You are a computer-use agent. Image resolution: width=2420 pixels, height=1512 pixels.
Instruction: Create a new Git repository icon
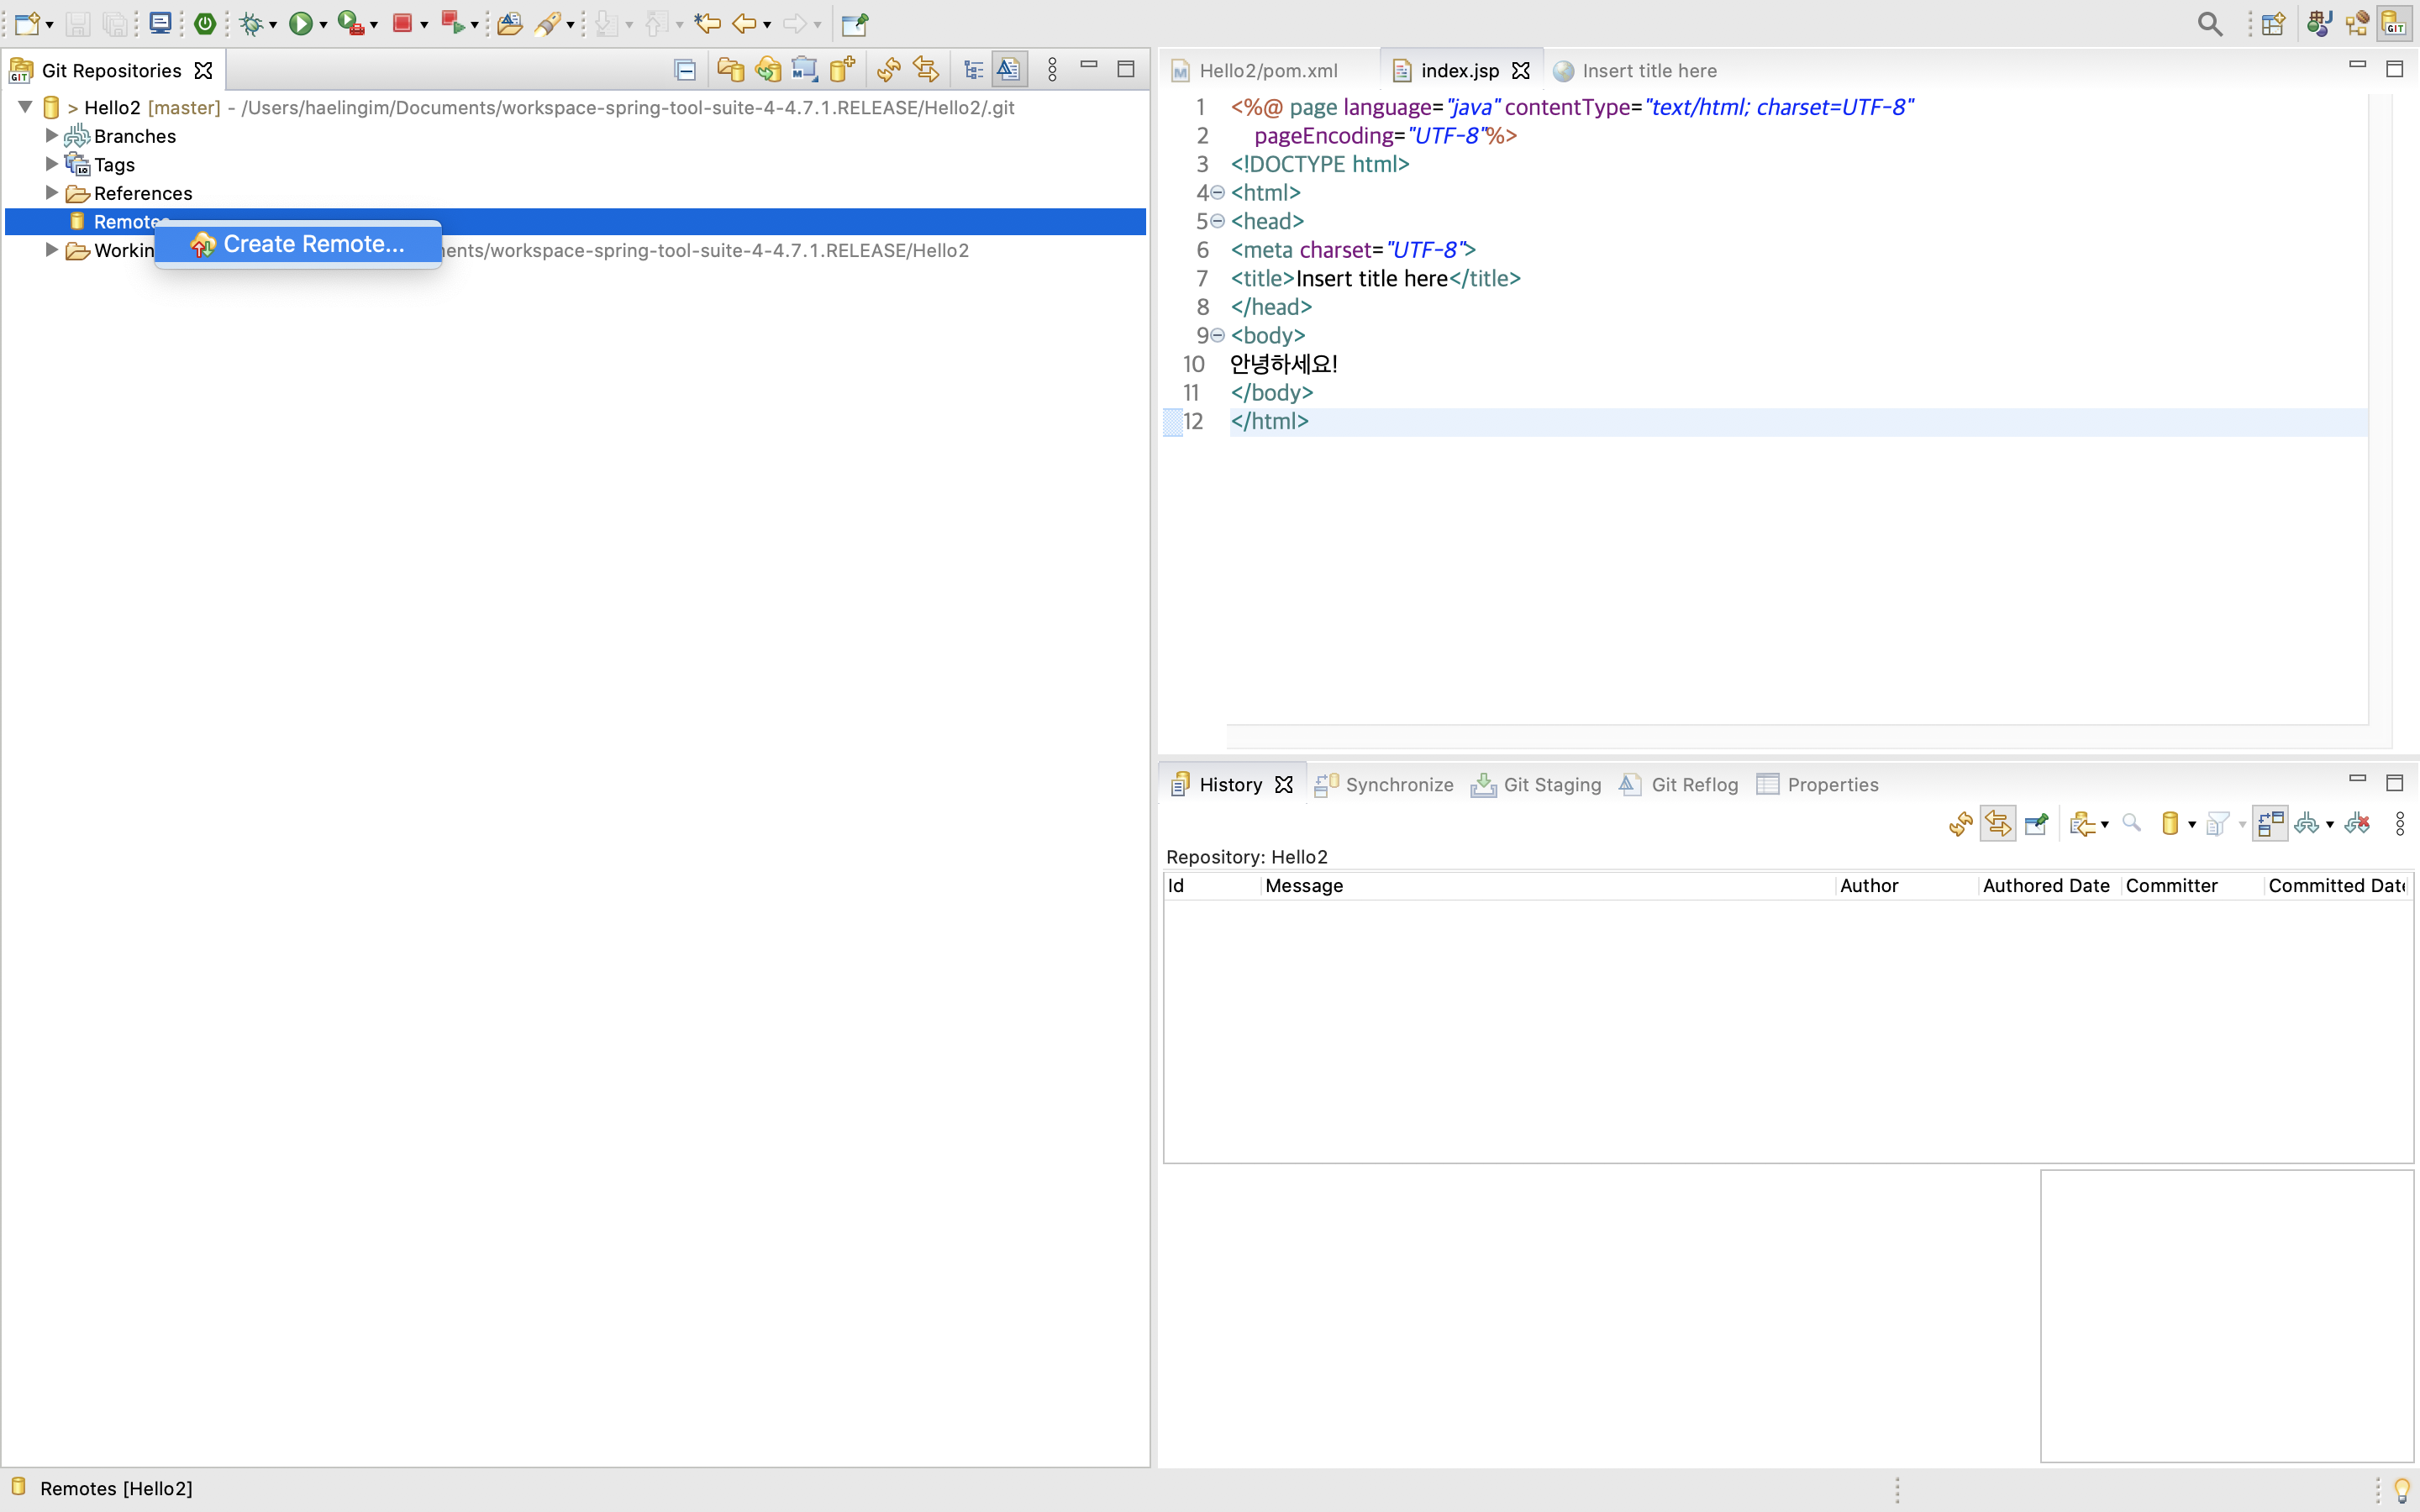tap(842, 69)
